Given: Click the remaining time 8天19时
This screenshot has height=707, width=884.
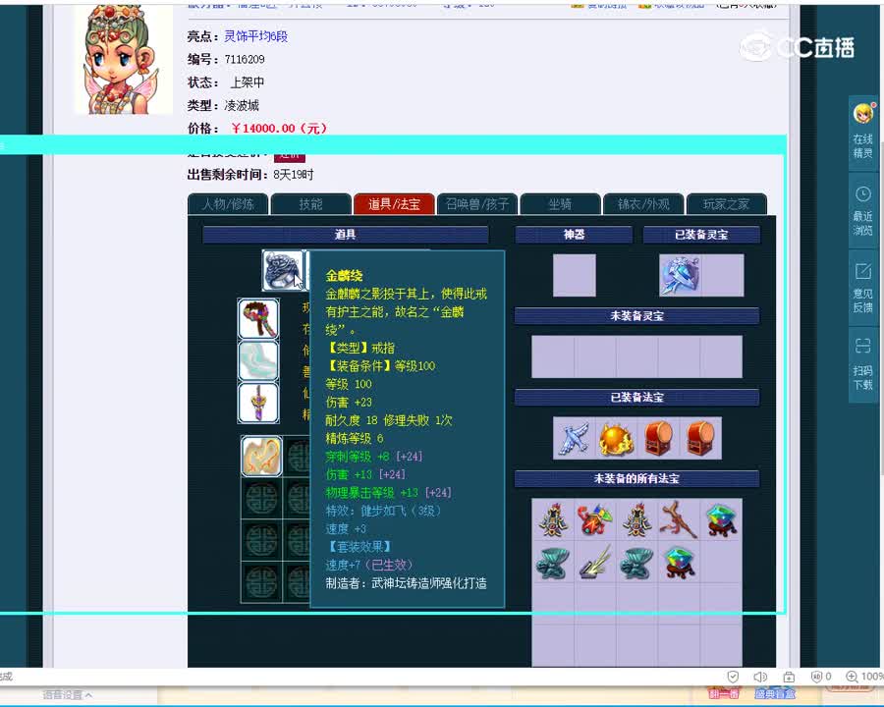Looking at the screenshot, I should pyautogui.click(x=294, y=175).
